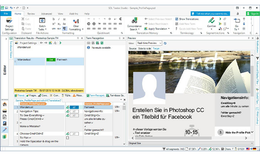Apply italic formatting

[x=59, y=19]
